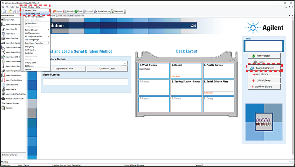Select Agilent Bravo device icon

3,34
